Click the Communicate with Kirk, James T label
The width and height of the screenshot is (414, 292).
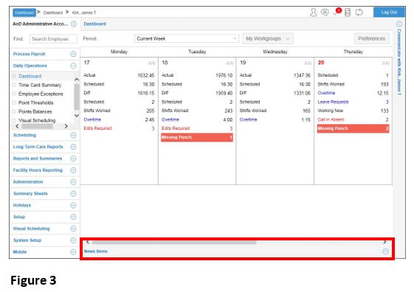399,62
